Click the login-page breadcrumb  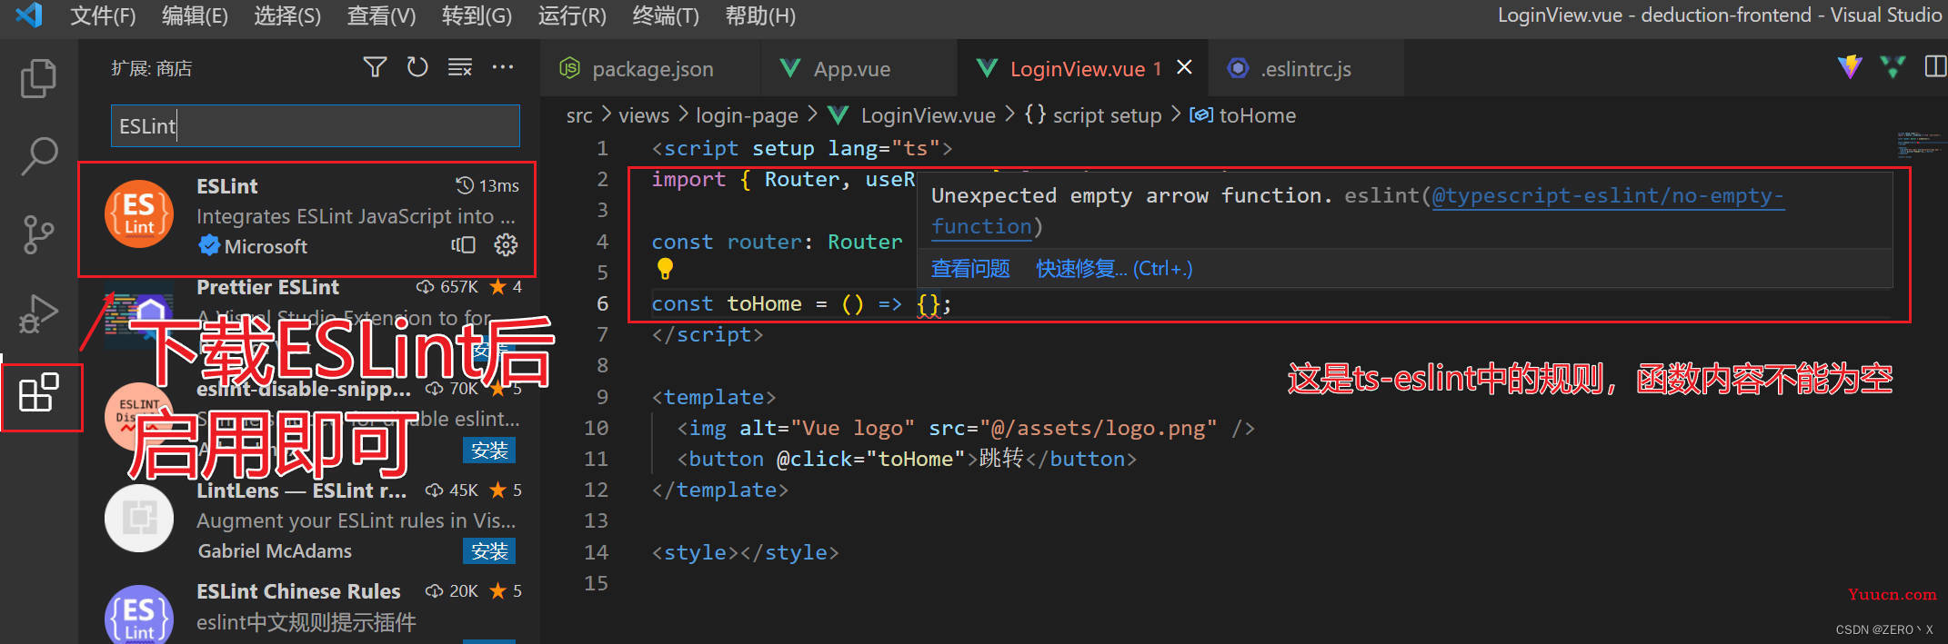coord(747,115)
